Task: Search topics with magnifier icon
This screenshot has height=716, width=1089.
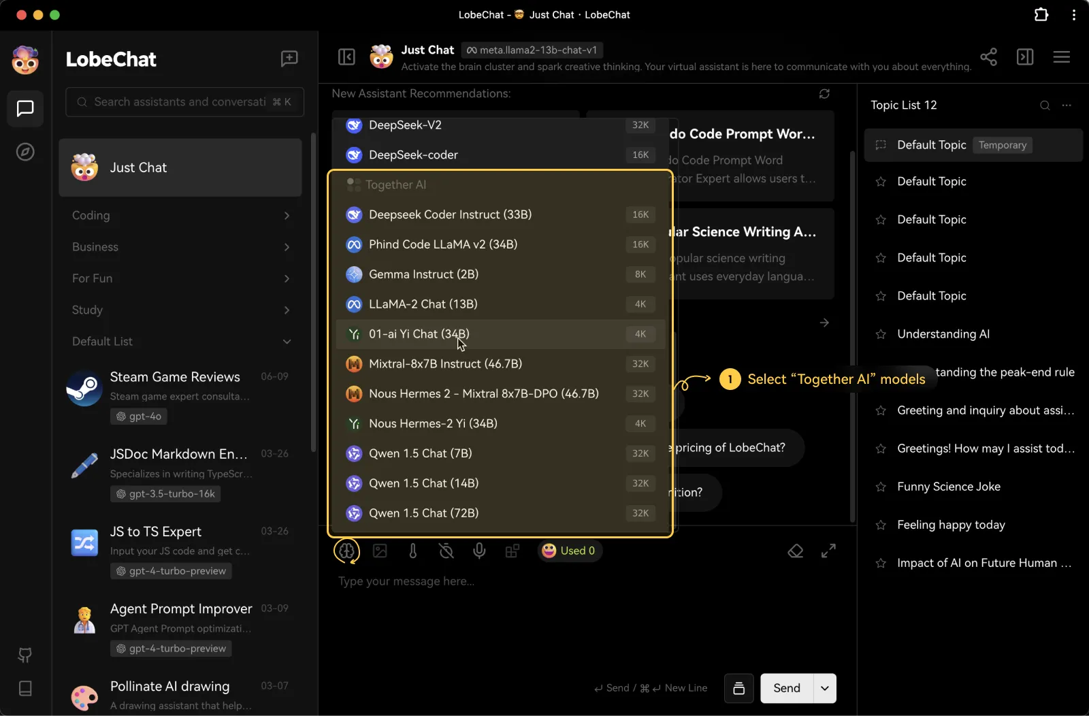Action: pos(1045,105)
